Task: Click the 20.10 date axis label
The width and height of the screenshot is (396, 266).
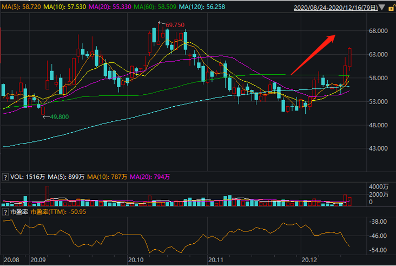Action: tap(136, 259)
